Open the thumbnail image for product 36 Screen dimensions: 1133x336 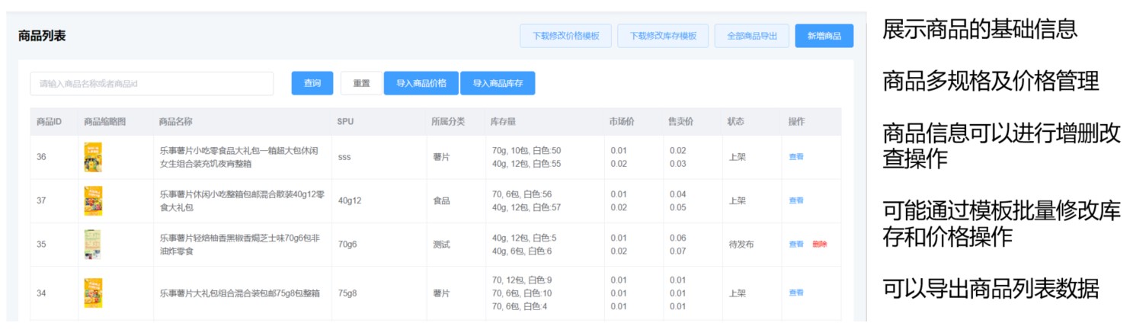(x=93, y=158)
